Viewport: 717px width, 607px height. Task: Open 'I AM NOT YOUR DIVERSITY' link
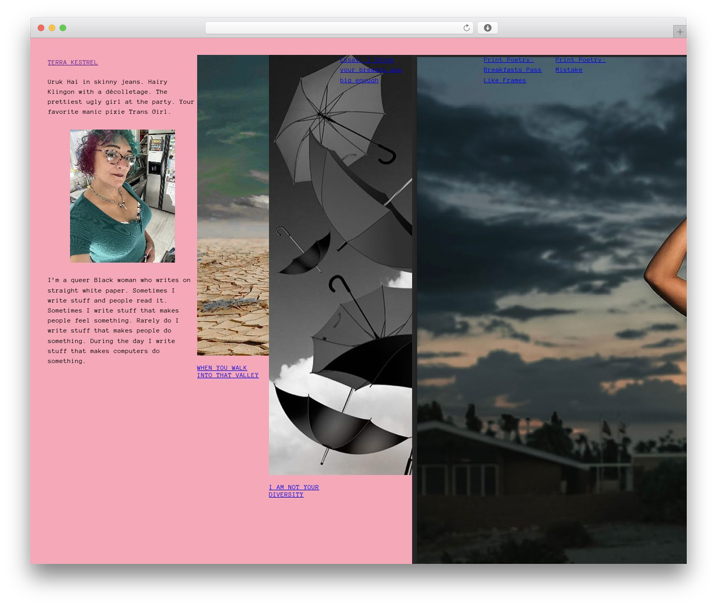tap(294, 491)
